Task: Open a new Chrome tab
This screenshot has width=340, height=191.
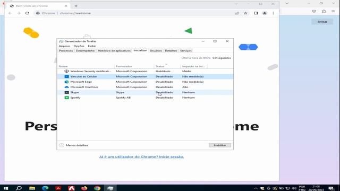Action: [76, 6]
